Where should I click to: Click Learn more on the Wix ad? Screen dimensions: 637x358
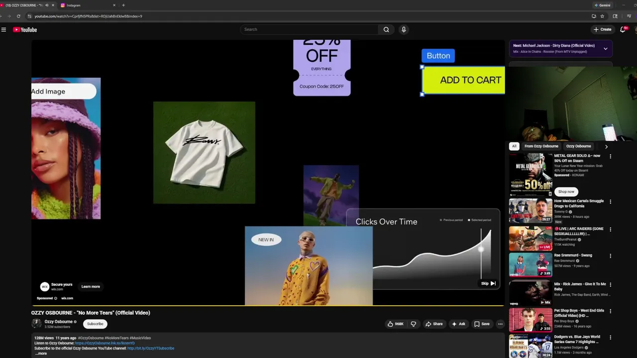pyautogui.click(x=91, y=286)
